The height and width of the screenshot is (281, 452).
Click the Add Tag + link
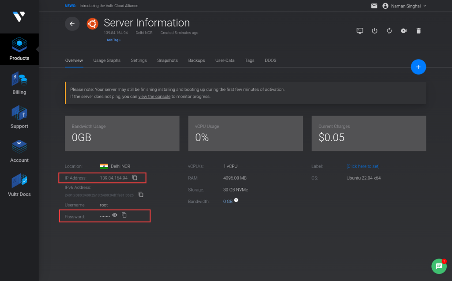(x=114, y=40)
